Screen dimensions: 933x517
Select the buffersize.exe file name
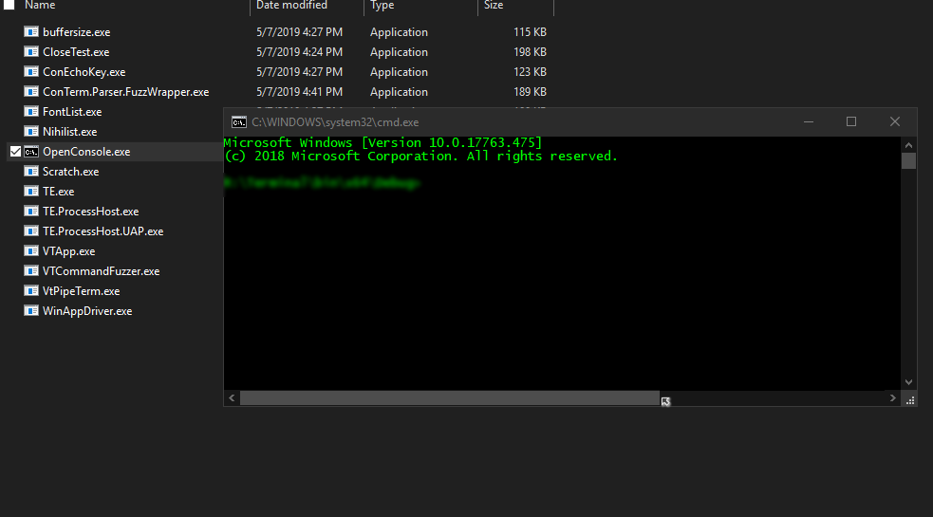(76, 32)
